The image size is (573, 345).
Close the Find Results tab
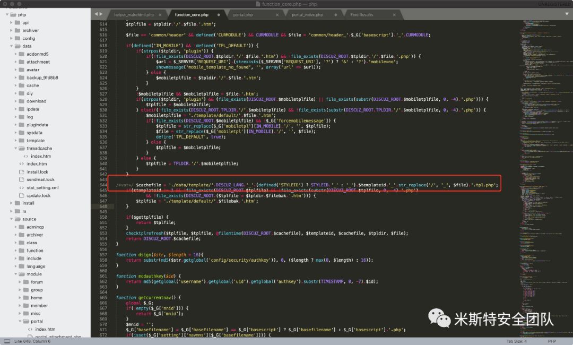pyautogui.click(x=394, y=15)
